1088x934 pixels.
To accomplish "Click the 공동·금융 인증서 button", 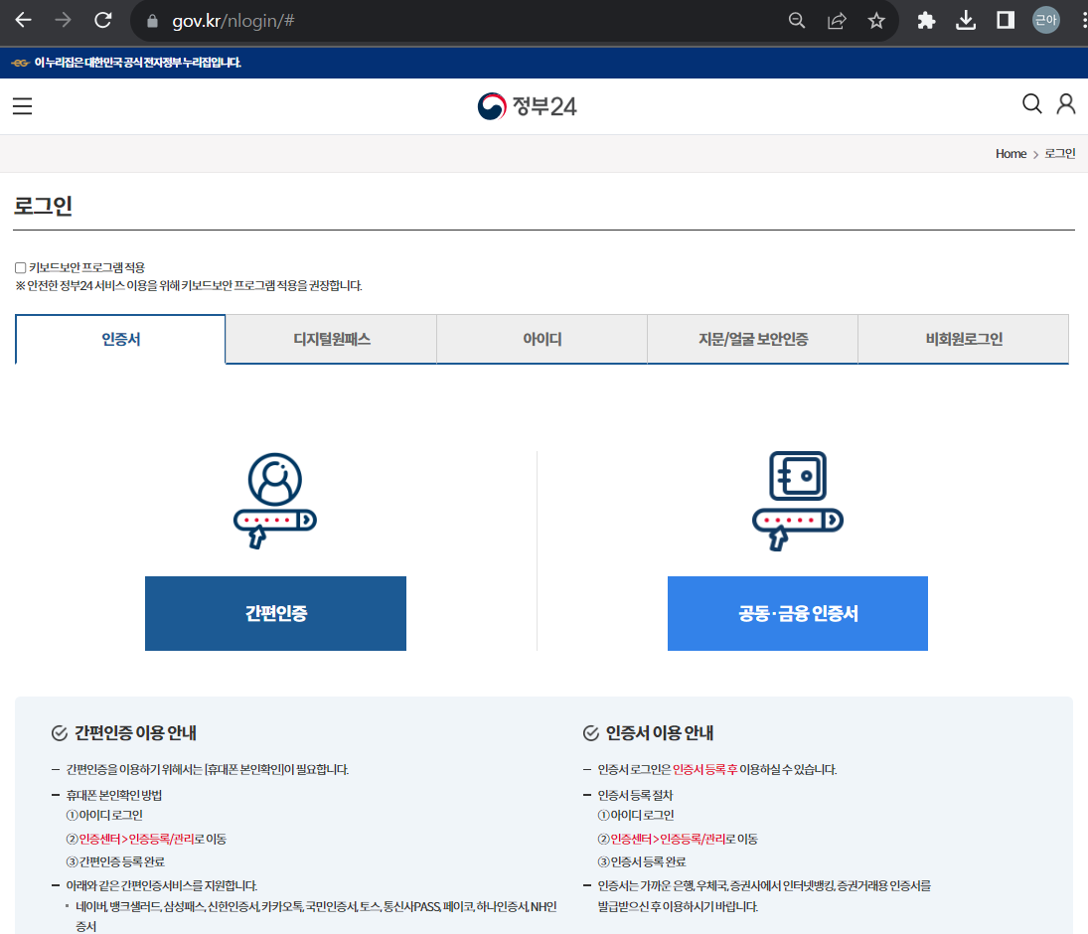I will (797, 613).
